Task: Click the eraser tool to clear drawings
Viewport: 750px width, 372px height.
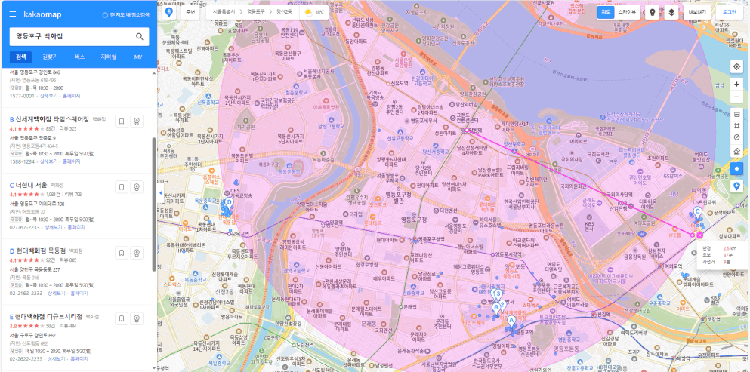Action: click(x=736, y=151)
